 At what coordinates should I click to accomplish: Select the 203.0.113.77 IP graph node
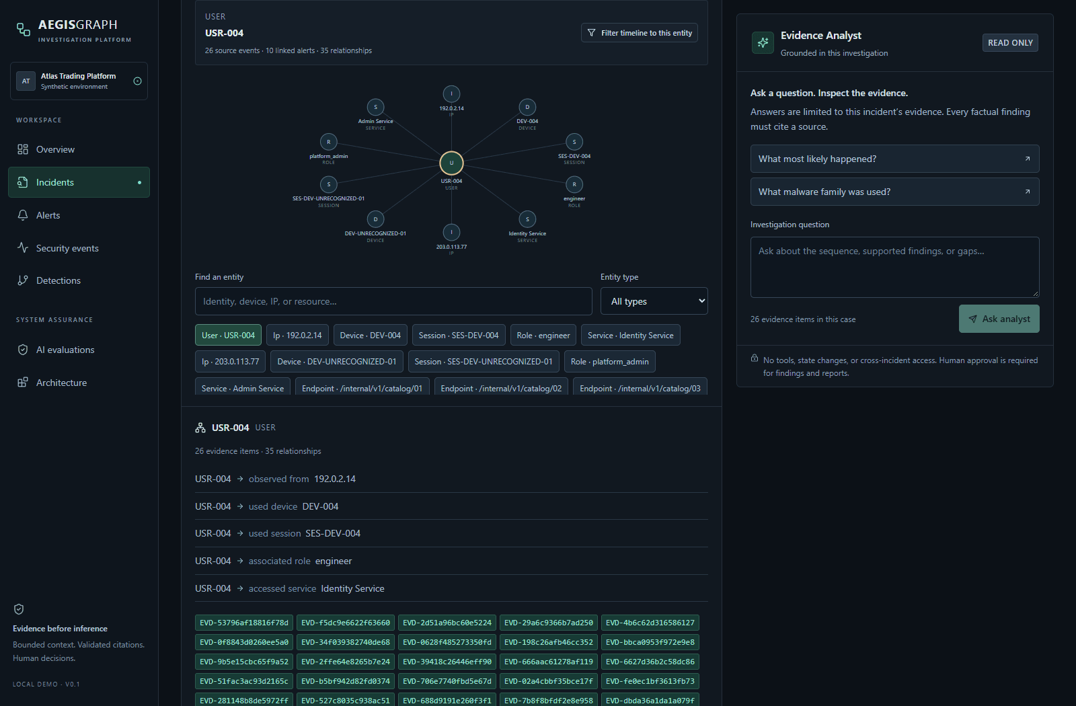(451, 232)
